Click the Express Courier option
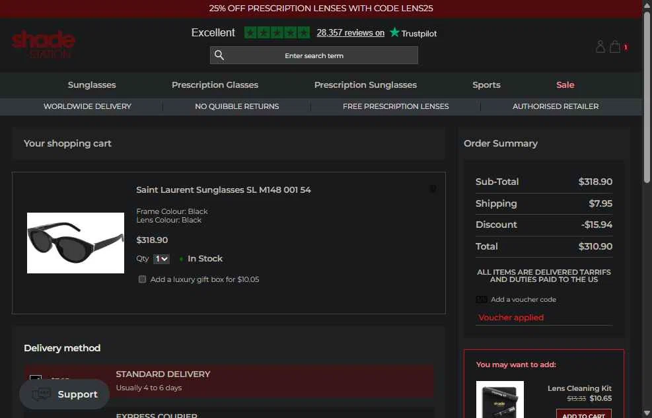The width and height of the screenshot is (652, 418). pyautogui.click(x=229, y=413)
